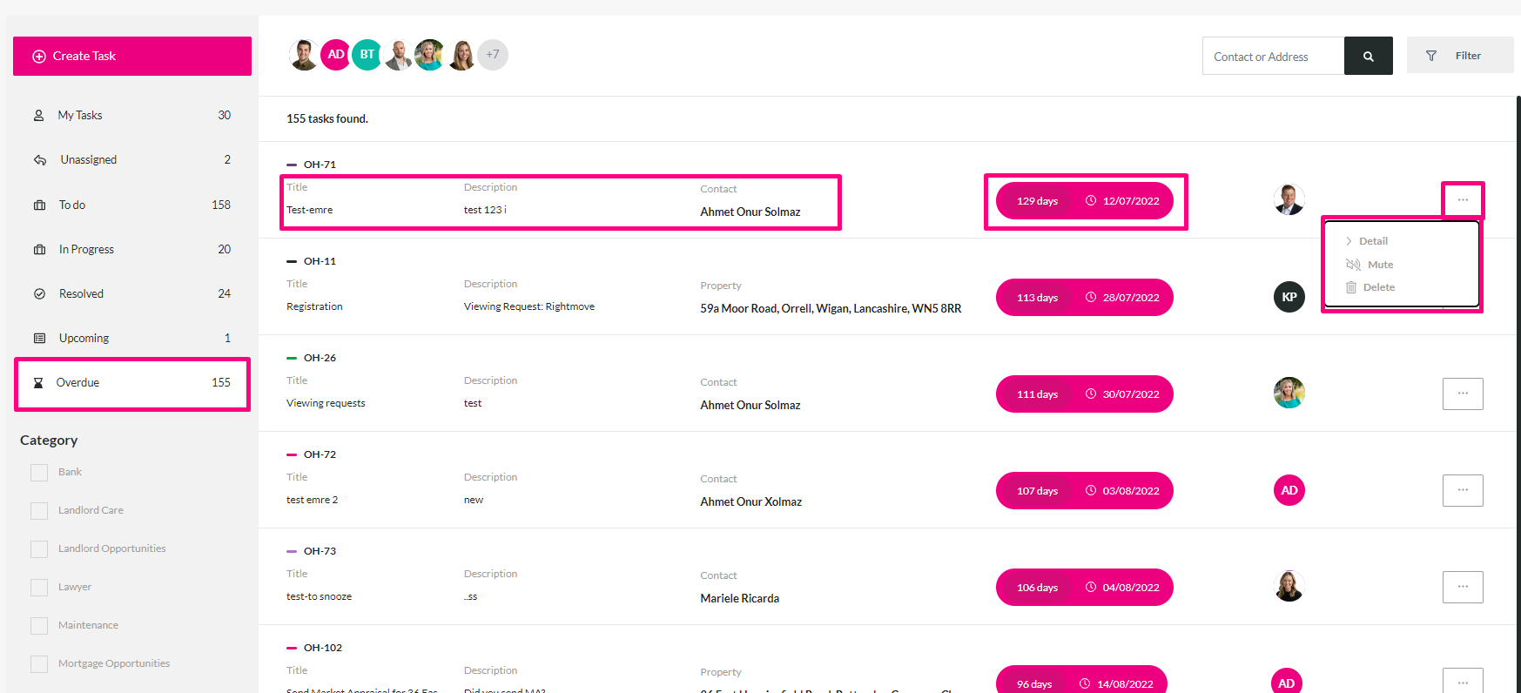1521x693 pixels.
Task: Toggle the Maintenance category checkbox
Action: 39,625
